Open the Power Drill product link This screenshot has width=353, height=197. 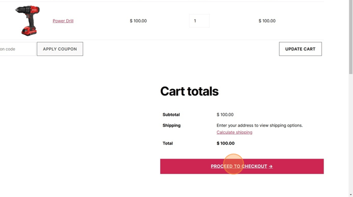click(63, 21)
